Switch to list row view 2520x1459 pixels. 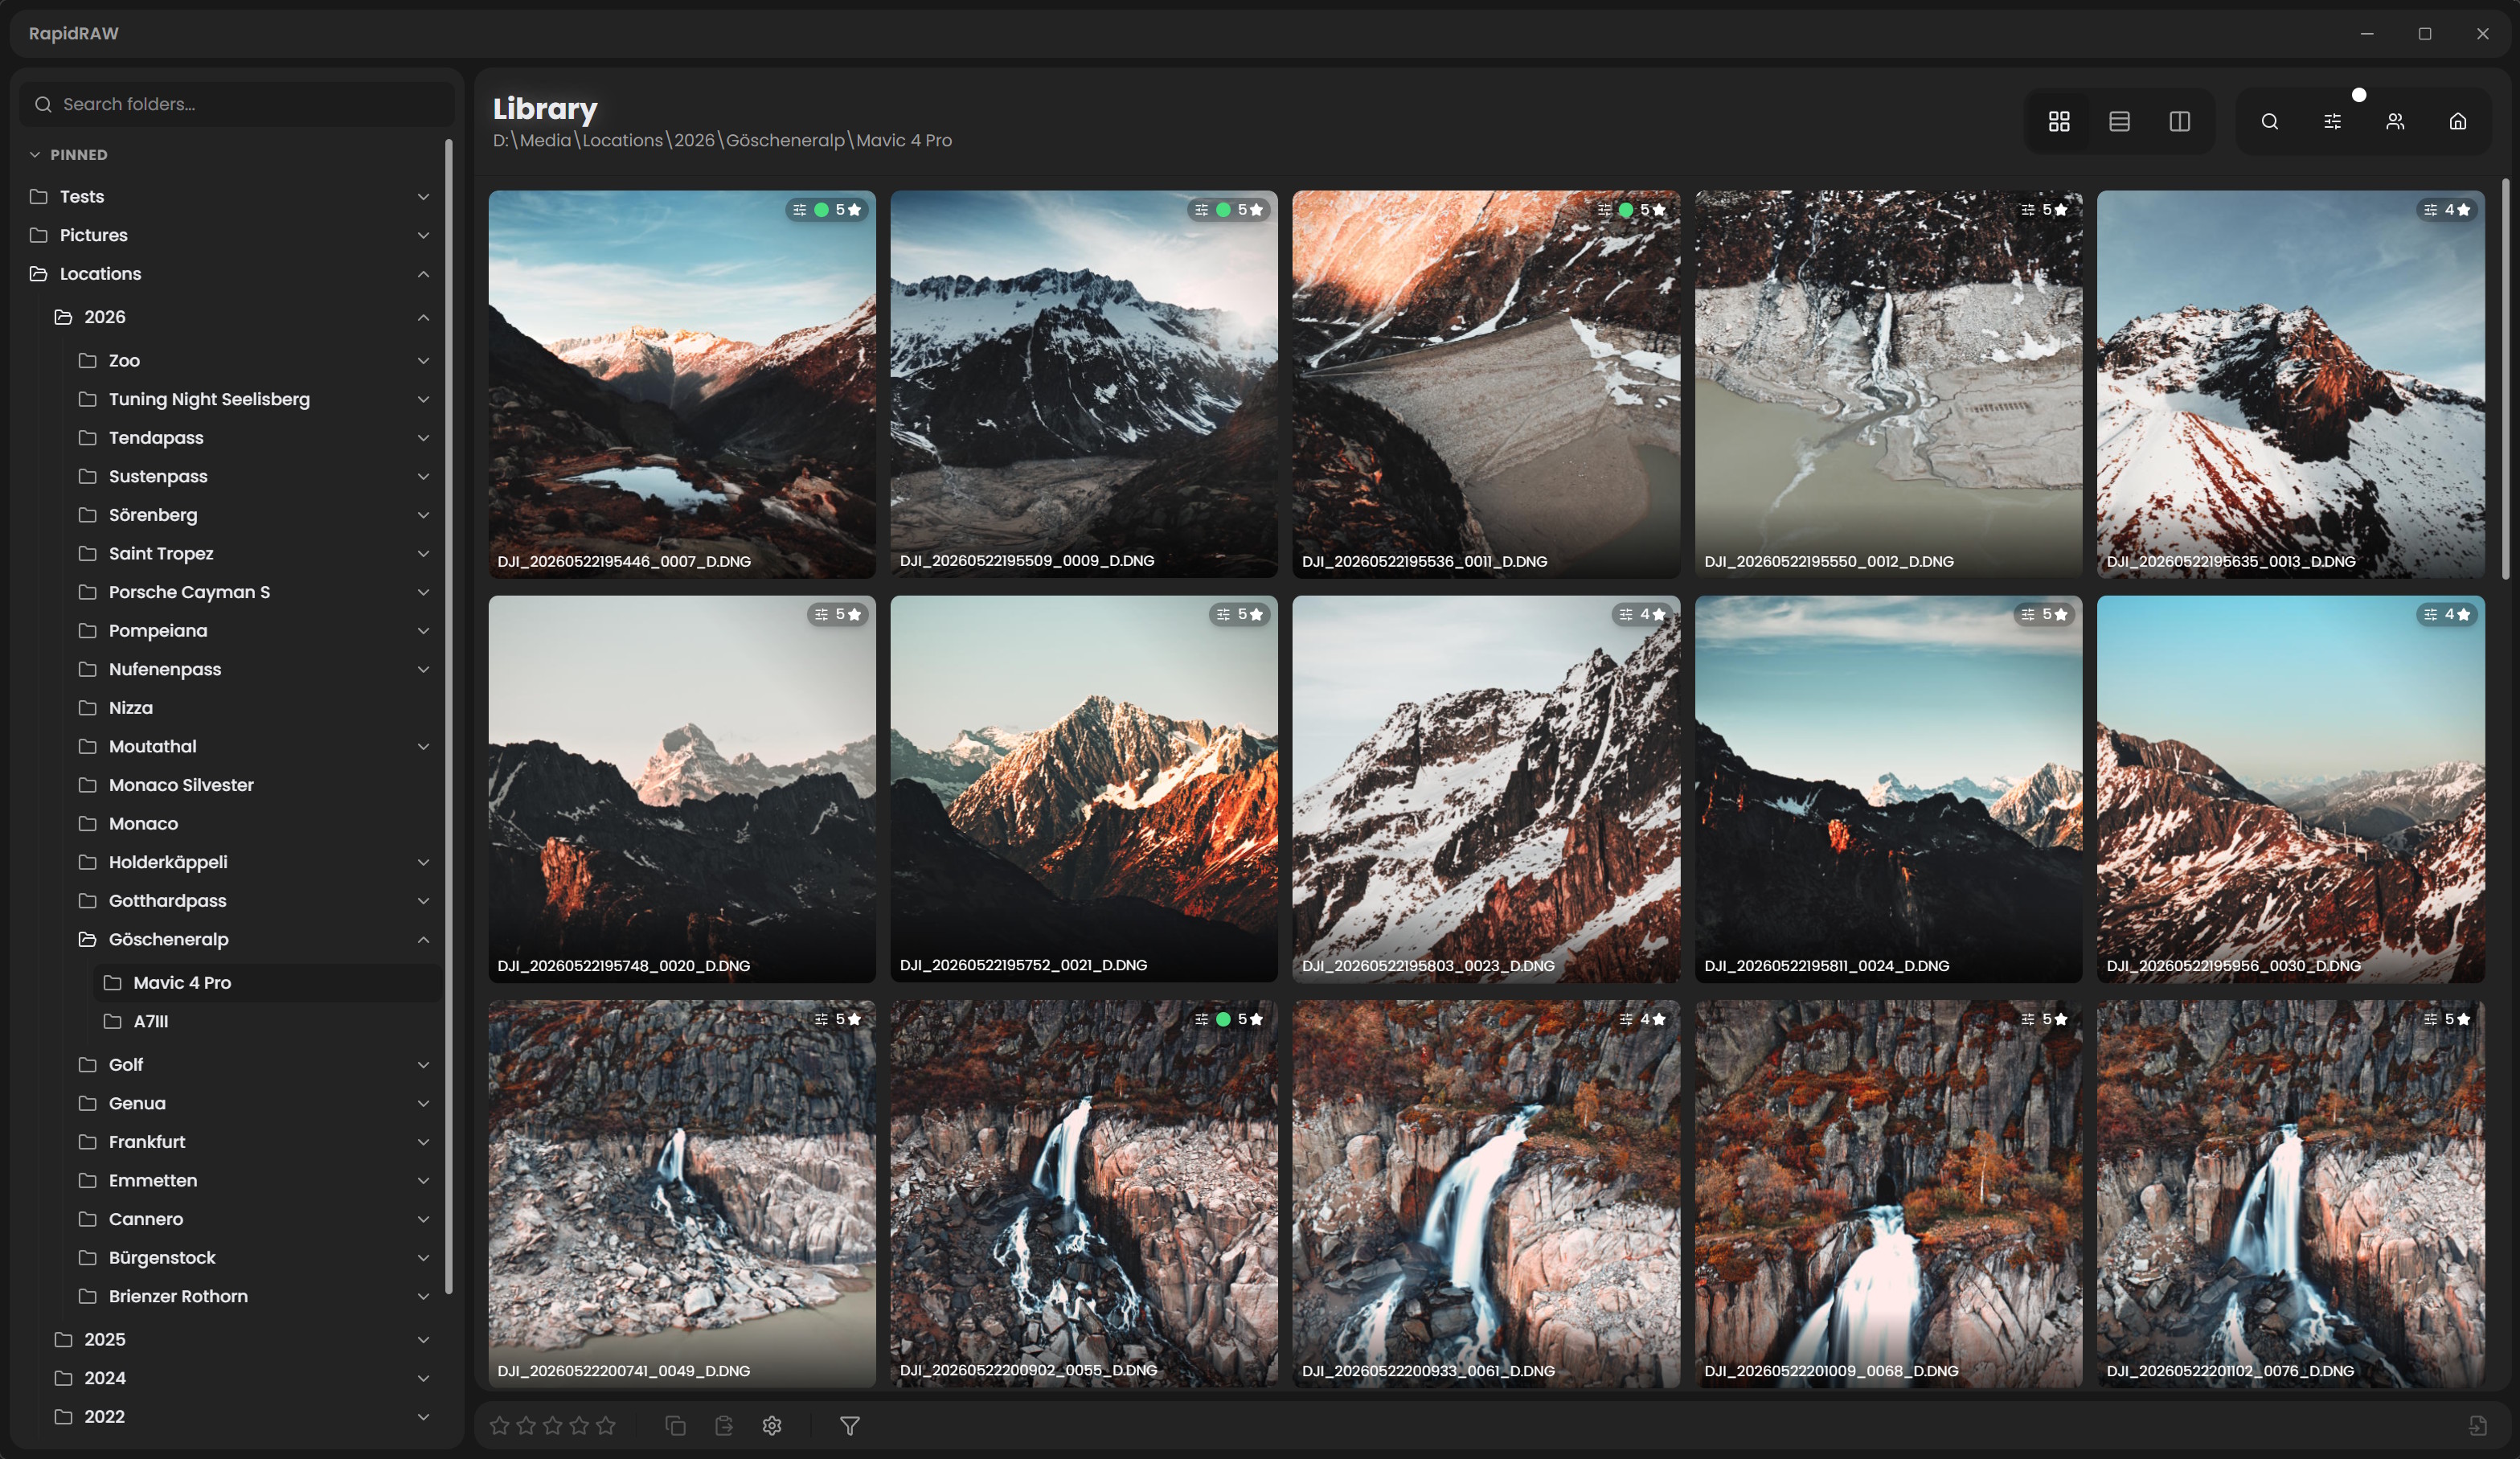pos(2119,122)
